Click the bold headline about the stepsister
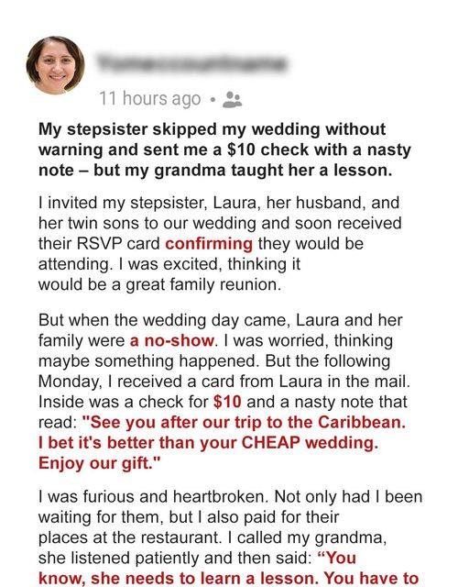The width and height of the screenshot is (469, 587). point(224,150)
